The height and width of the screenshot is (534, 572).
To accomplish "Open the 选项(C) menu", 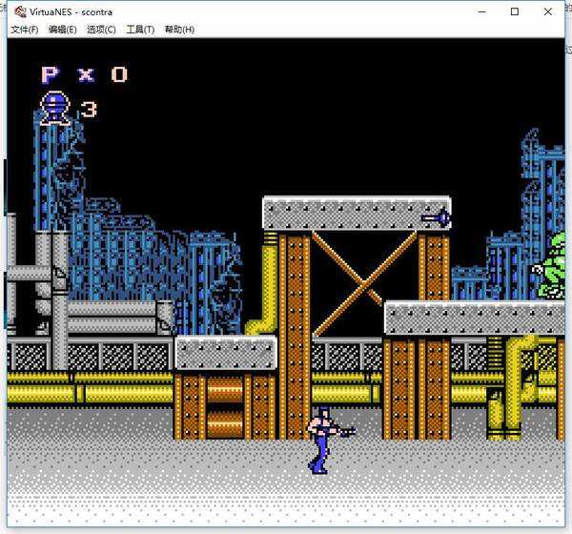I will pos(101,30).
